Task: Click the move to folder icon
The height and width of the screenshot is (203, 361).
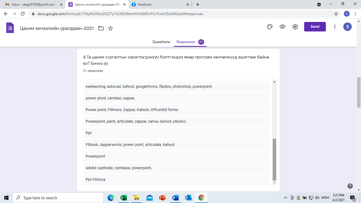Action: tap(101, 28)
